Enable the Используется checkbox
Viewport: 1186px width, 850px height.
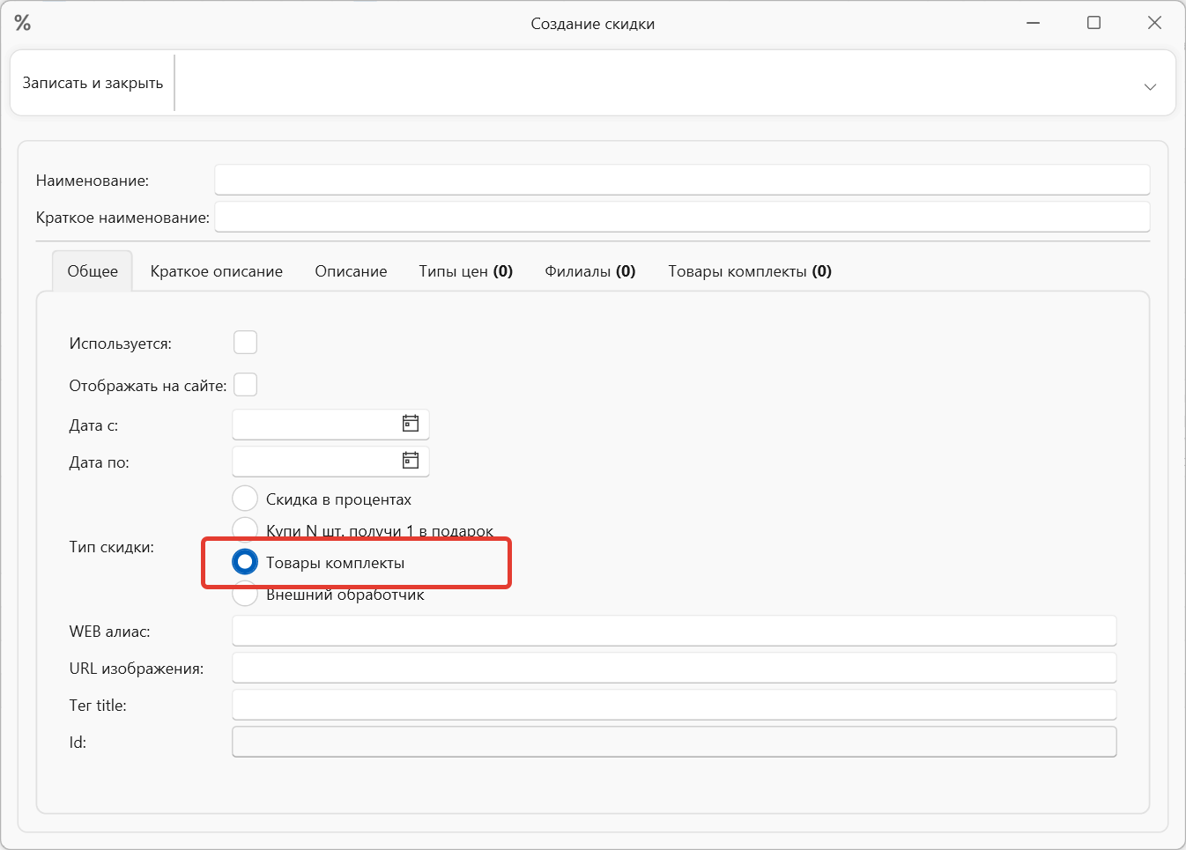coord(245,343)
